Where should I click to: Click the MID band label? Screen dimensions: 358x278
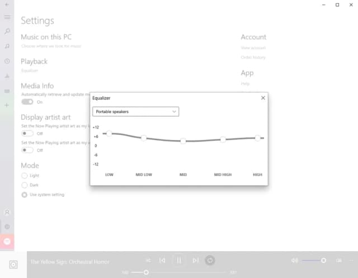tap(183, 175)
